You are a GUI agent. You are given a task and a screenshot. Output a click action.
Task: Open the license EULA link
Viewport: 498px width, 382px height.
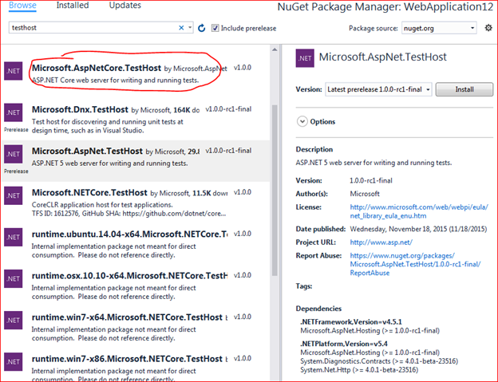419,211
